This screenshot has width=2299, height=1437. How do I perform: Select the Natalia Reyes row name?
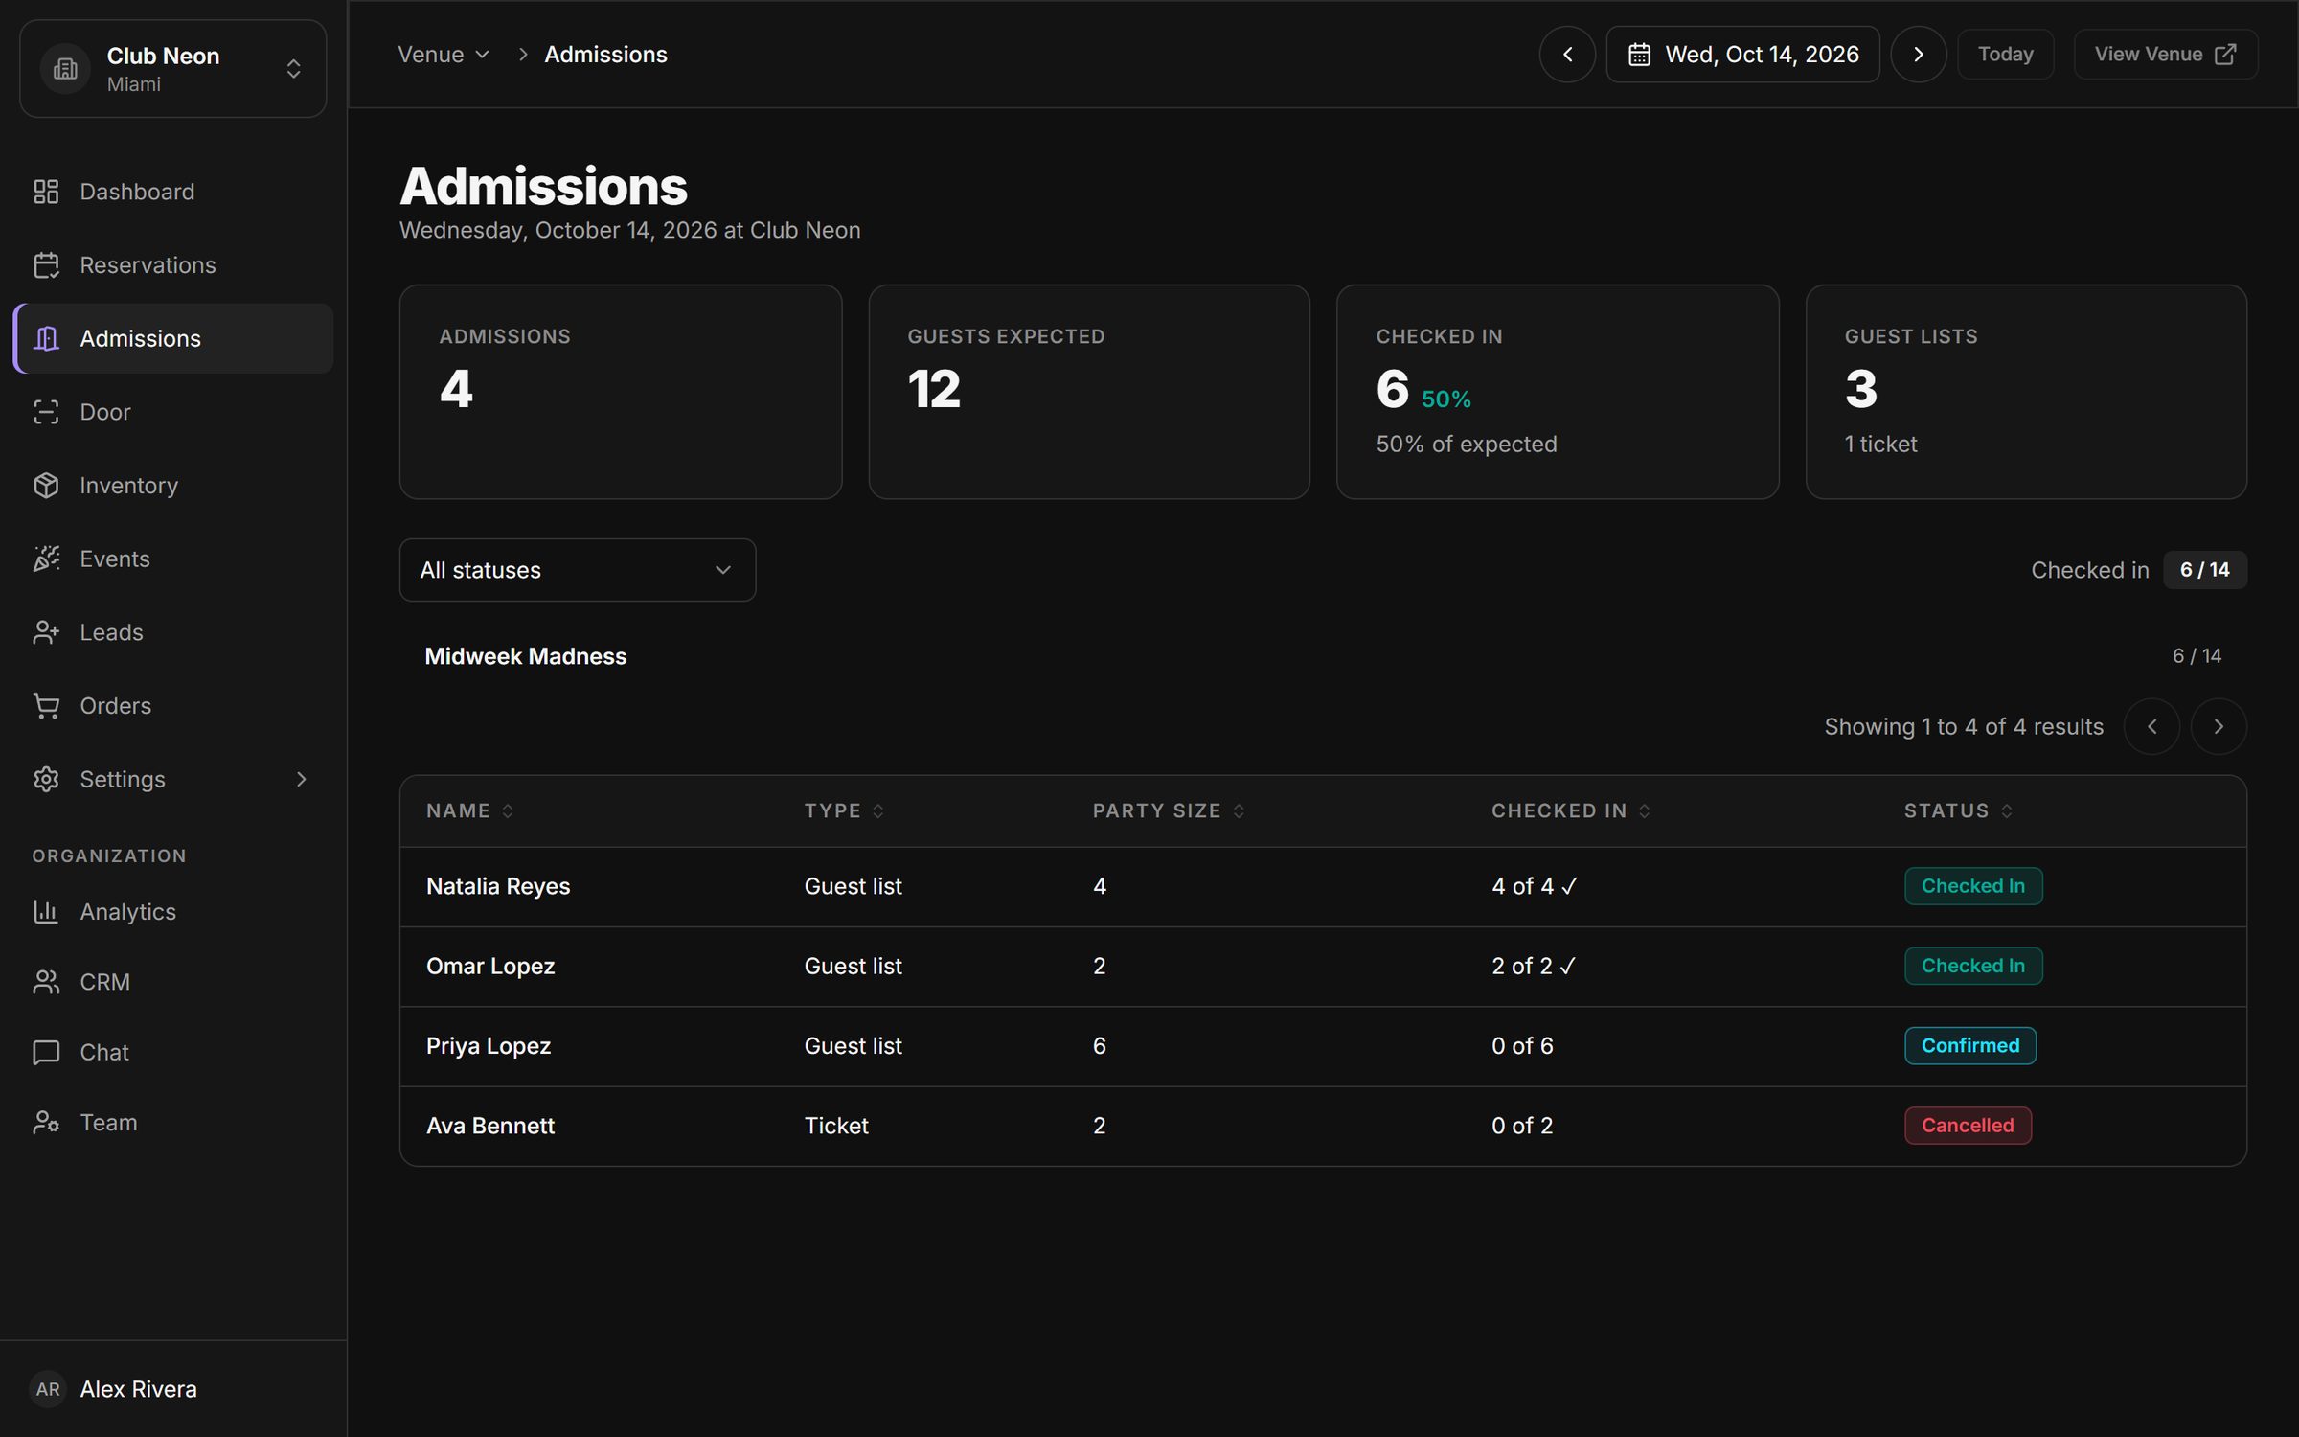point(498,886)
